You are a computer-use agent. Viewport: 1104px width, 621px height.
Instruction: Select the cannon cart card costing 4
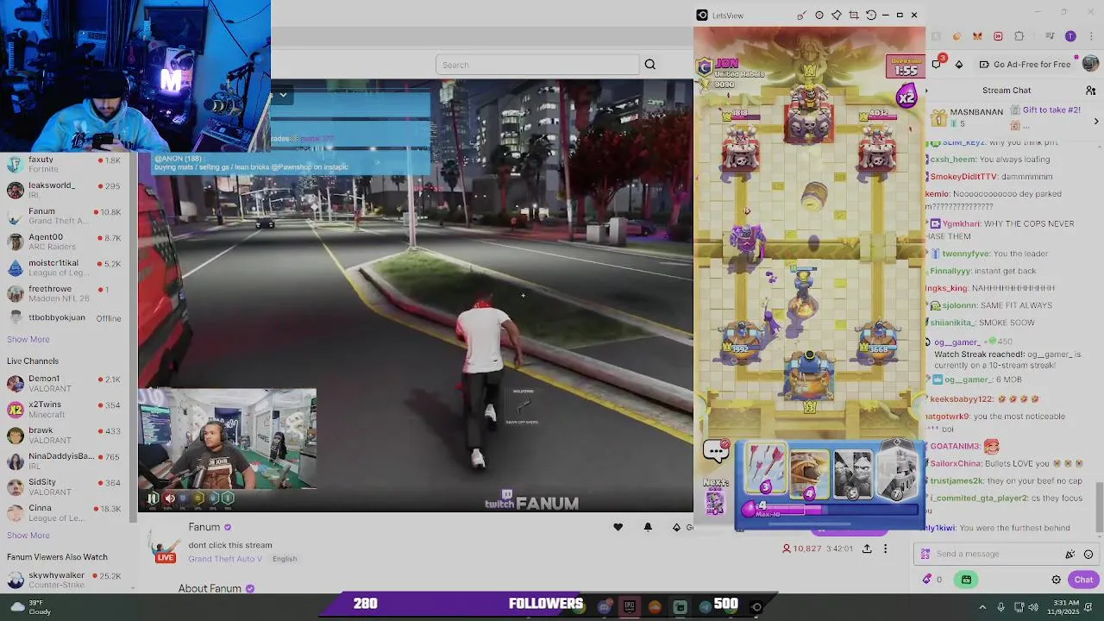pos(809,474)
